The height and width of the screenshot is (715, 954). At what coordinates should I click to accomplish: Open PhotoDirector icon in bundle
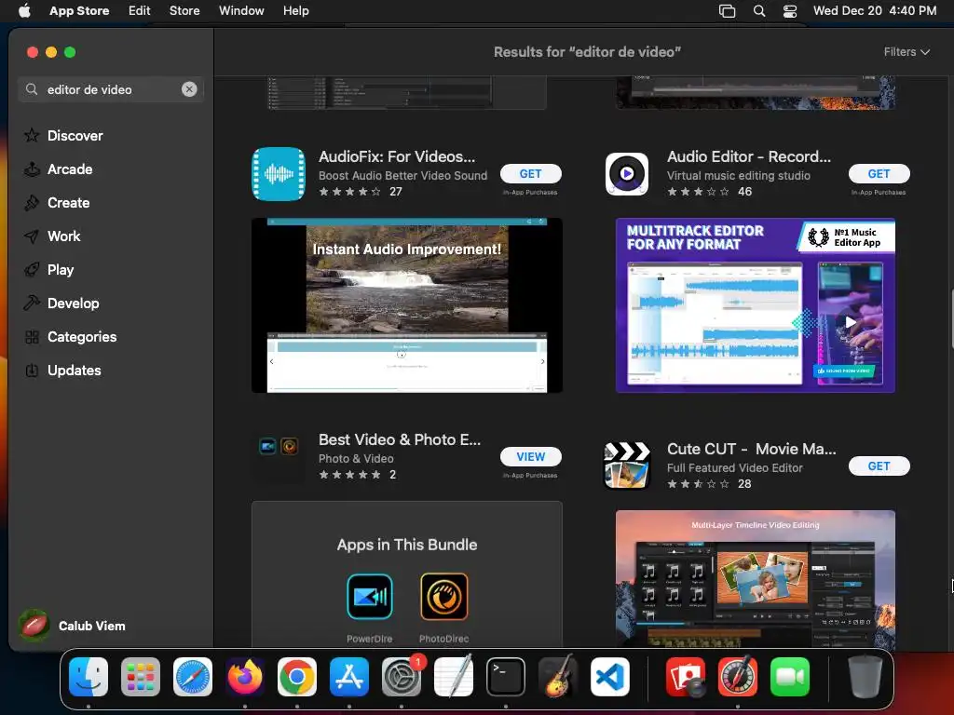[x=443, y=597]
